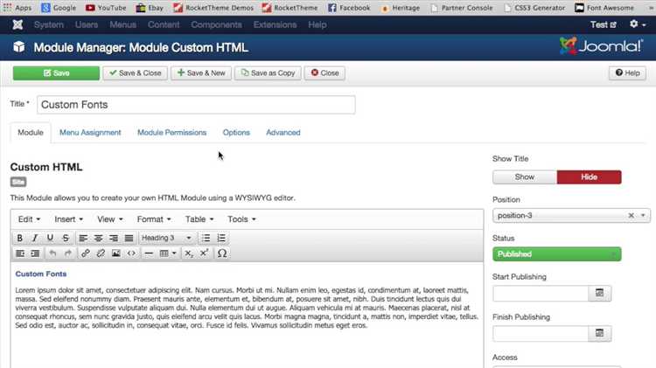Click the Close toolbar button

325,73
